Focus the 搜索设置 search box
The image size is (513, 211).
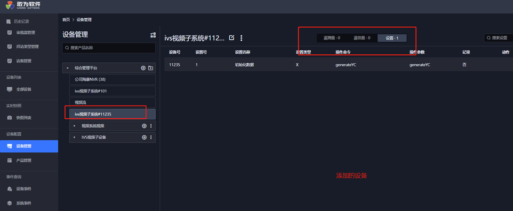coord(498,38)
